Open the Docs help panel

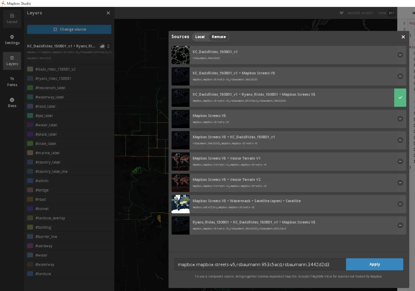12,103
